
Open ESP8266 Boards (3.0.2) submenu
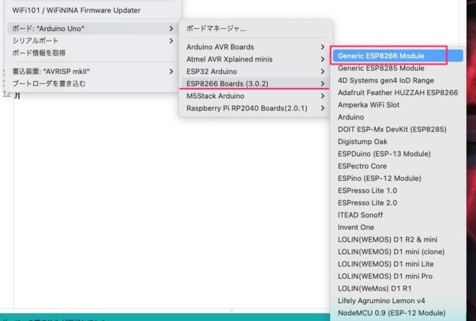[x=227, y=84]
